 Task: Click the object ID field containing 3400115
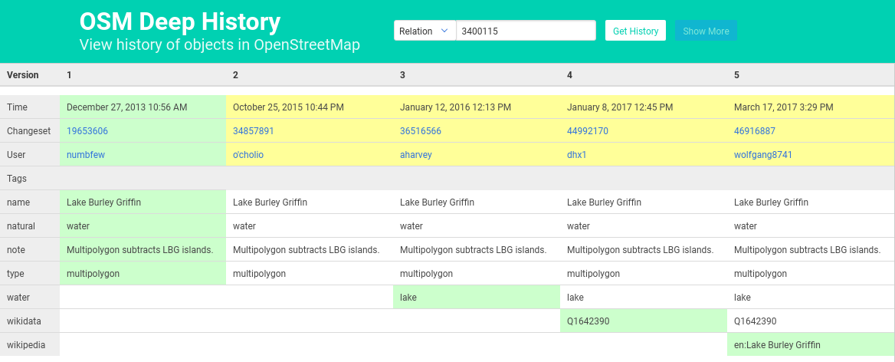(526, 31)
